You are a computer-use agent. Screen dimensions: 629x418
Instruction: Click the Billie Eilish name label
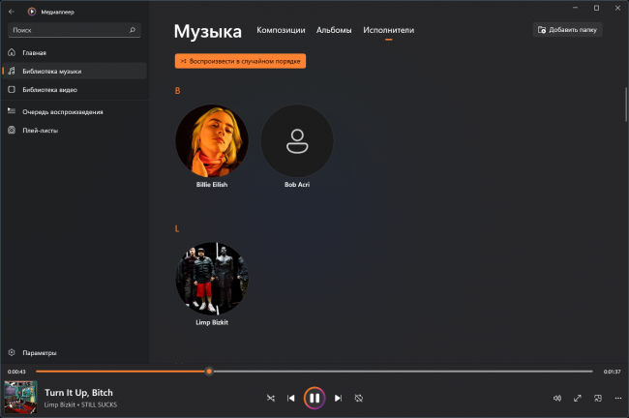[212, 185]
